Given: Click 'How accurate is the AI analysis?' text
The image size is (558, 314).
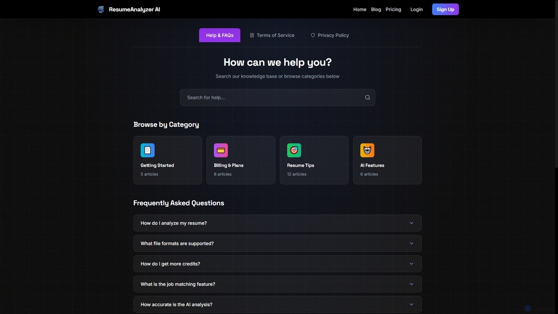Looking at the screenshot, I should 177,304.
